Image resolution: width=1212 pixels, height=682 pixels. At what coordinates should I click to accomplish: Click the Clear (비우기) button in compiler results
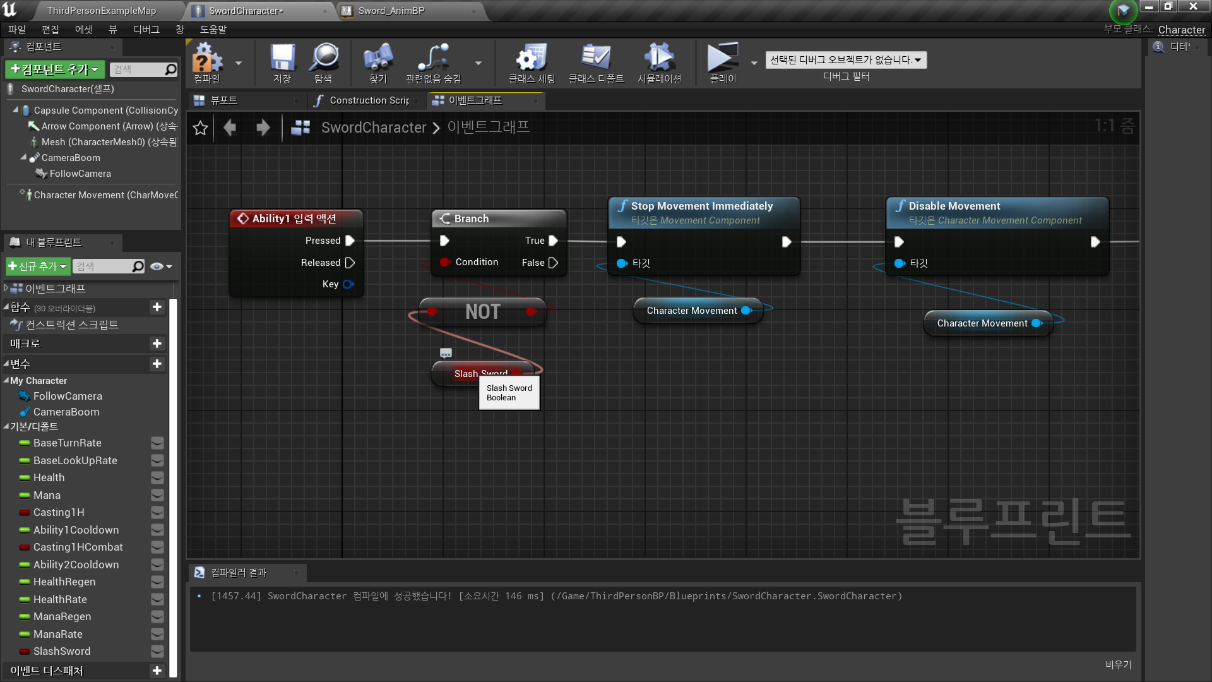point(1118,665)
